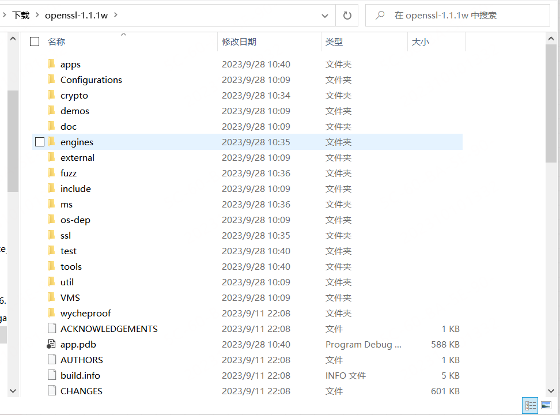Check the engines folder checkbox
560x415 pixels.
[x=39, y=141]
